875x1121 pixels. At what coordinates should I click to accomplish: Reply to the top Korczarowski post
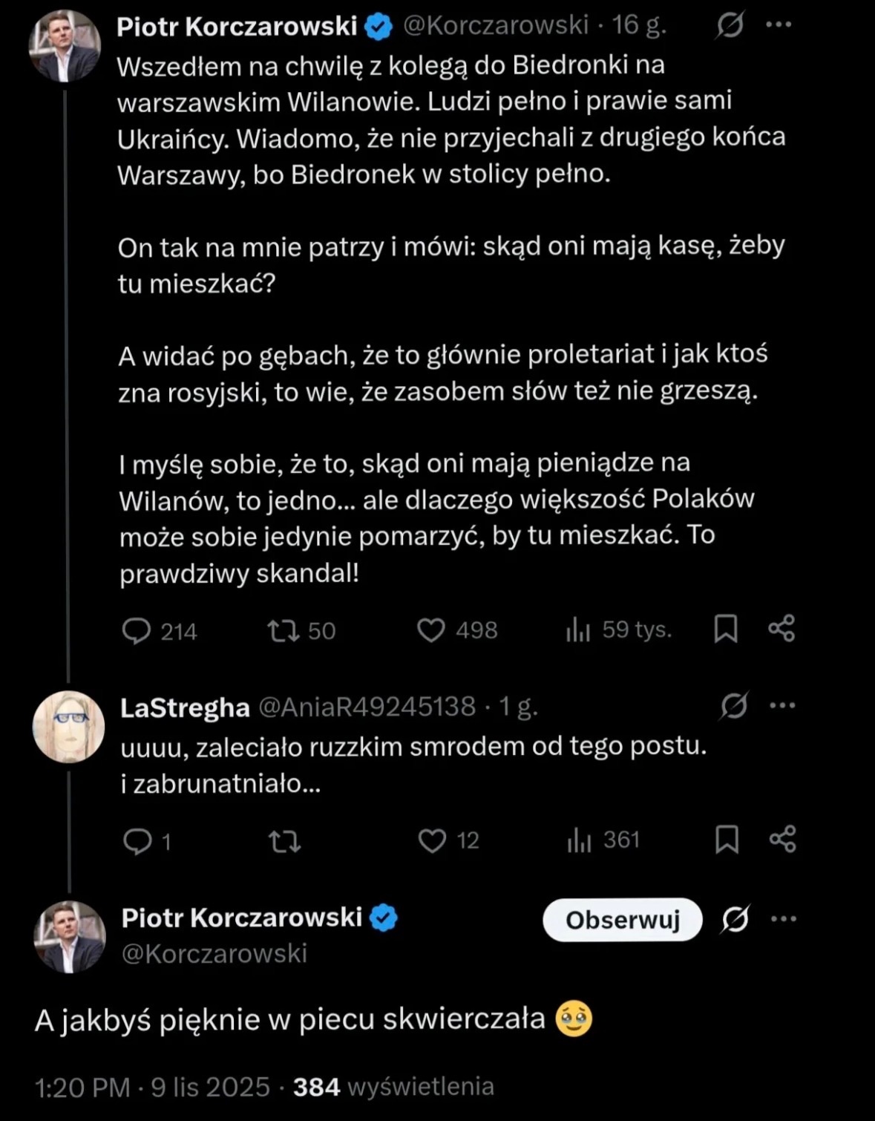coord(137,631)
